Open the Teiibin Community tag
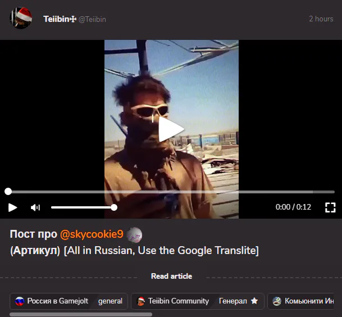Screen dimensions: 342x317 [x=179, y=301]
